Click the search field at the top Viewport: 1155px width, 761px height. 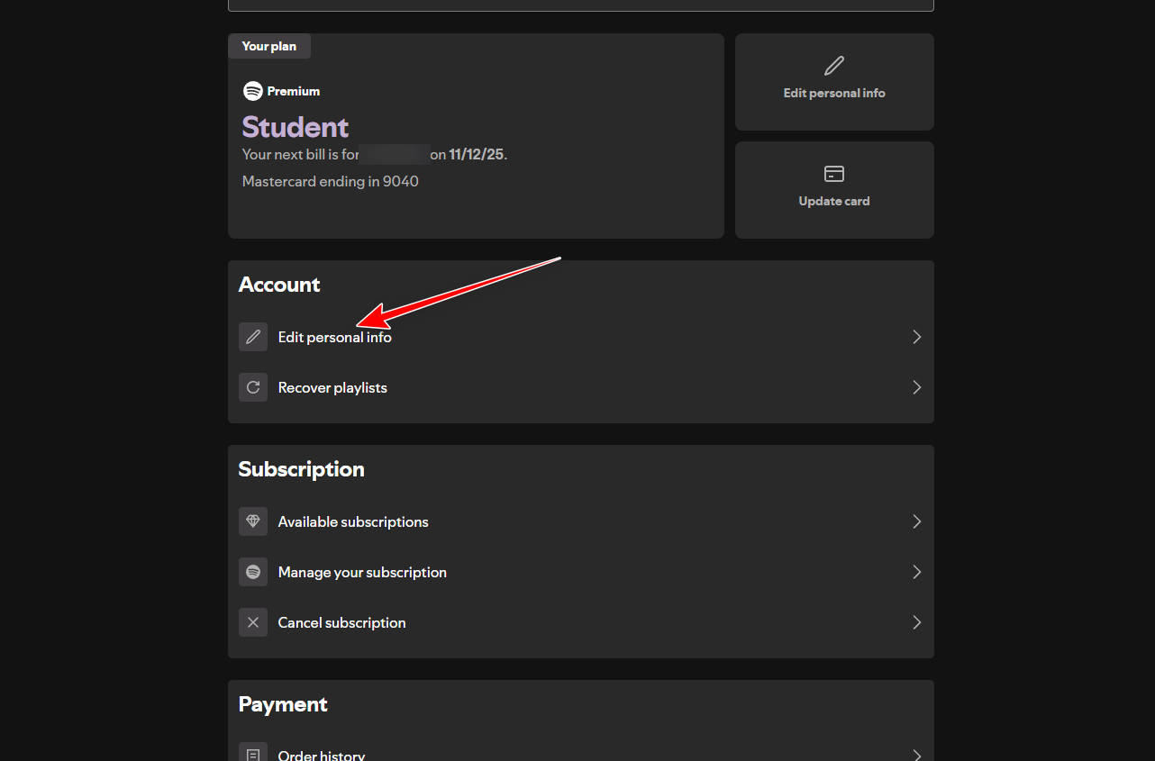[580, 4]
